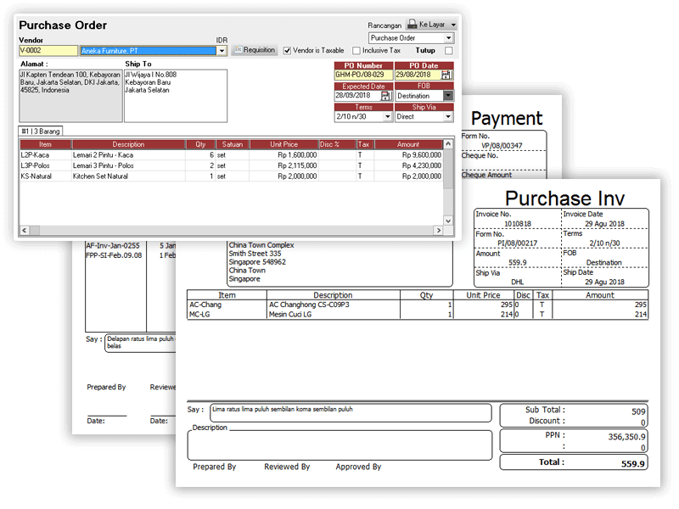Click the Ship To address box
The width and height of the screenshot is (679, 509).
175,95
